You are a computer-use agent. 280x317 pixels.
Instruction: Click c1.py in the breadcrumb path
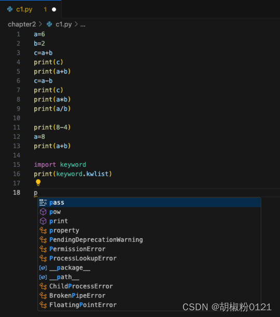click(64, 24)
